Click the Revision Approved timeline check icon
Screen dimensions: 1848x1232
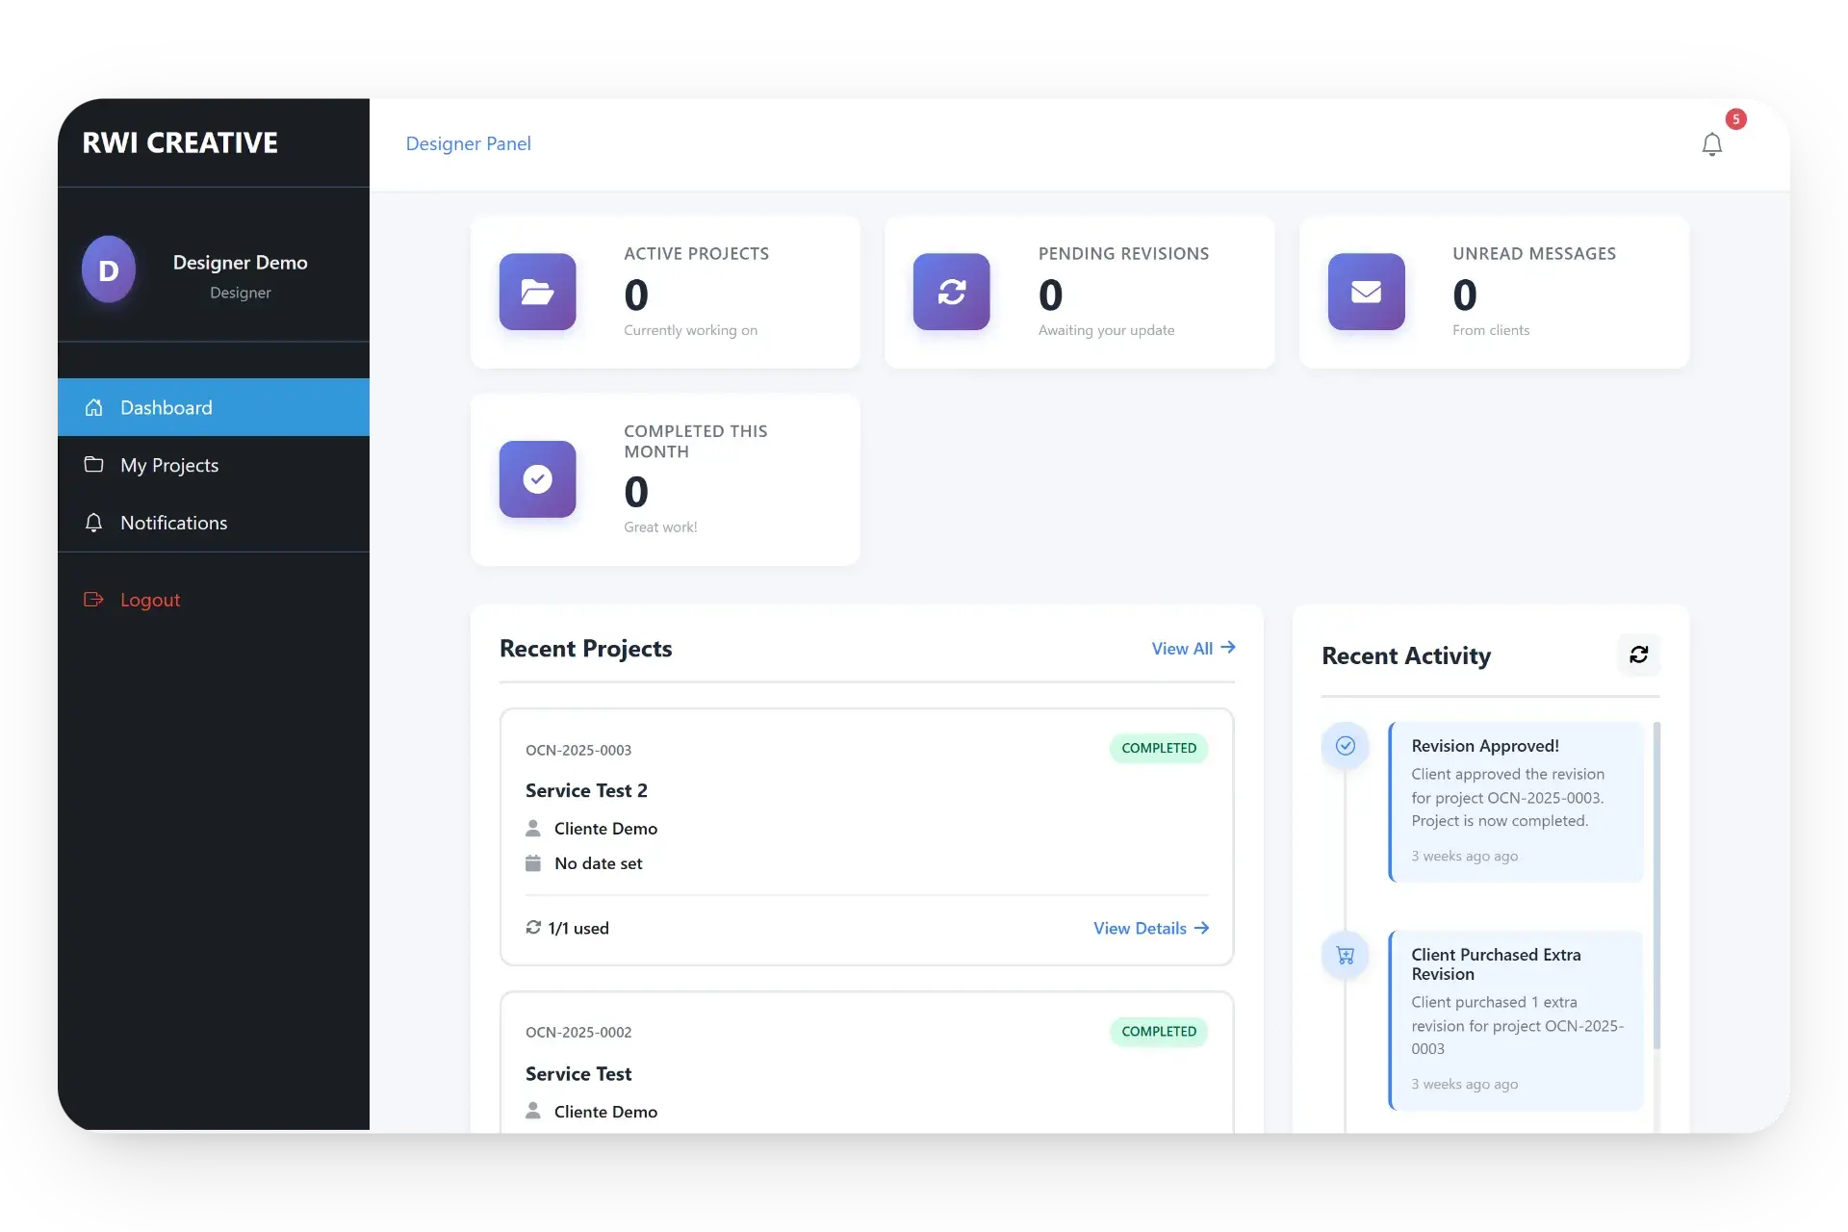pos(1346,746)
